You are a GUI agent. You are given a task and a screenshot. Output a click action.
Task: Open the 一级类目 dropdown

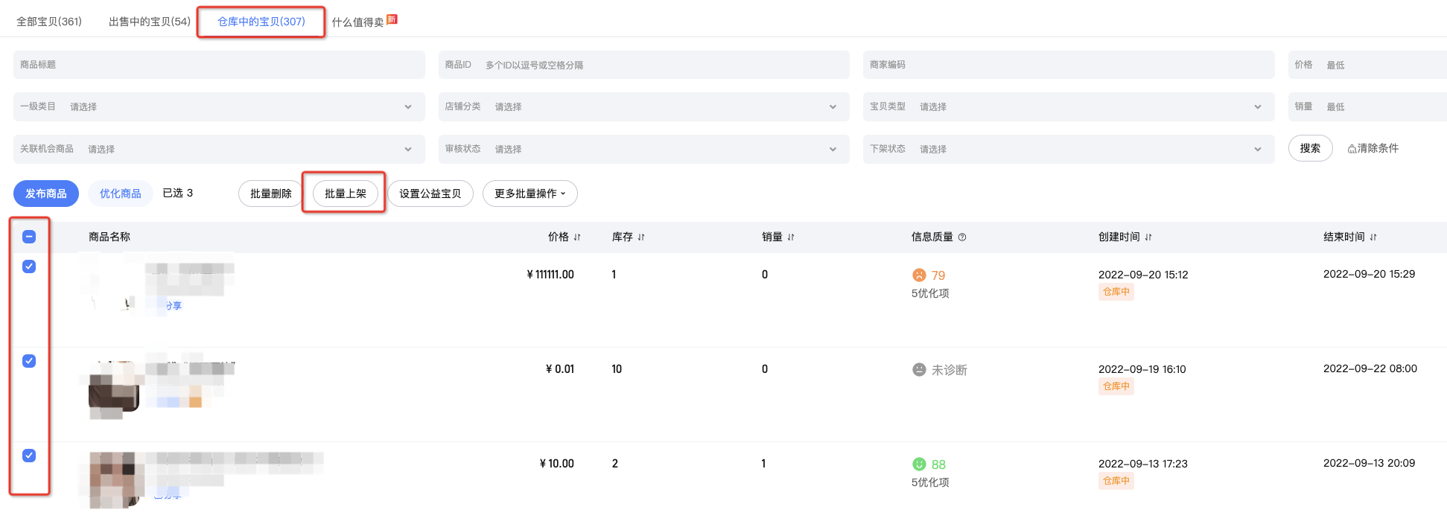tap(219, 106)
